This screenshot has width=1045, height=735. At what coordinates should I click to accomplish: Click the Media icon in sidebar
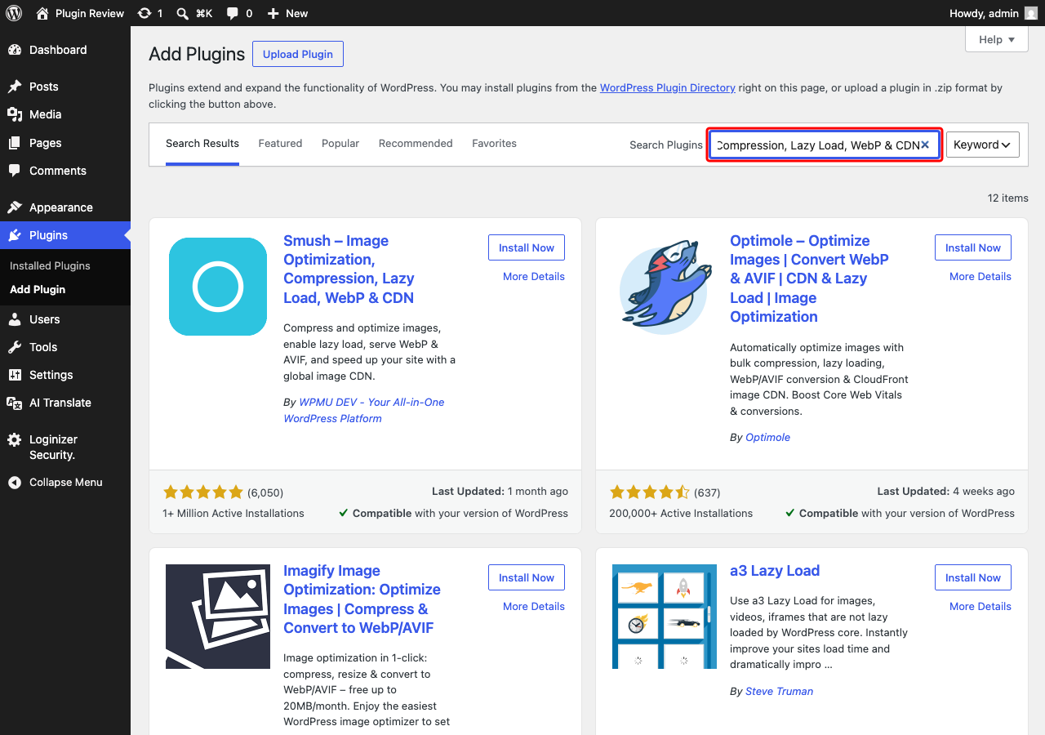tap(15, 114)
